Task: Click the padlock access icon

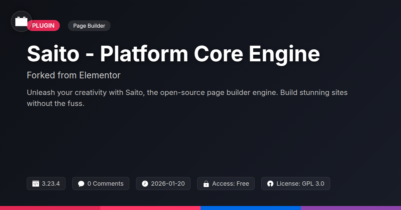Action: pos(206,184)
